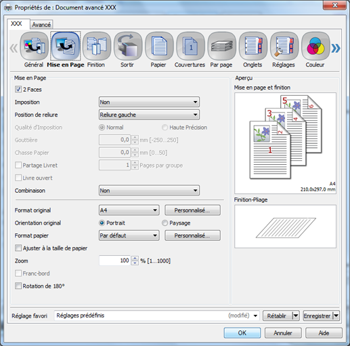The height and width of the screenshot is (346, 350).
Task: Select the Papier icon
Action: click(159, 46)
